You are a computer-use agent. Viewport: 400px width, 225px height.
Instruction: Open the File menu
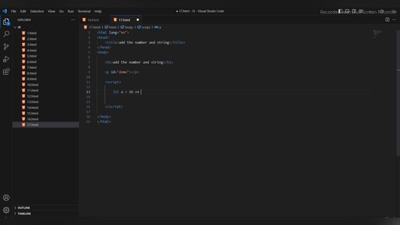pyautogui.click(x=14, y=11)
